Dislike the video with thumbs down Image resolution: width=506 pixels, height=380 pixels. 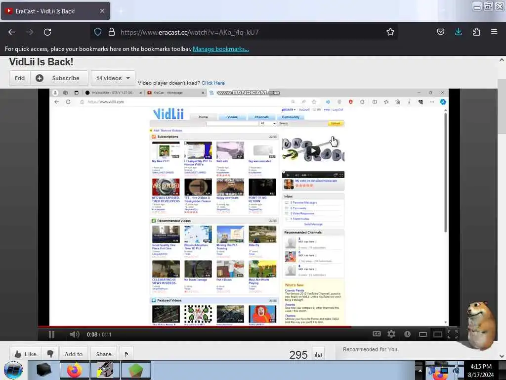click(50, 354)
